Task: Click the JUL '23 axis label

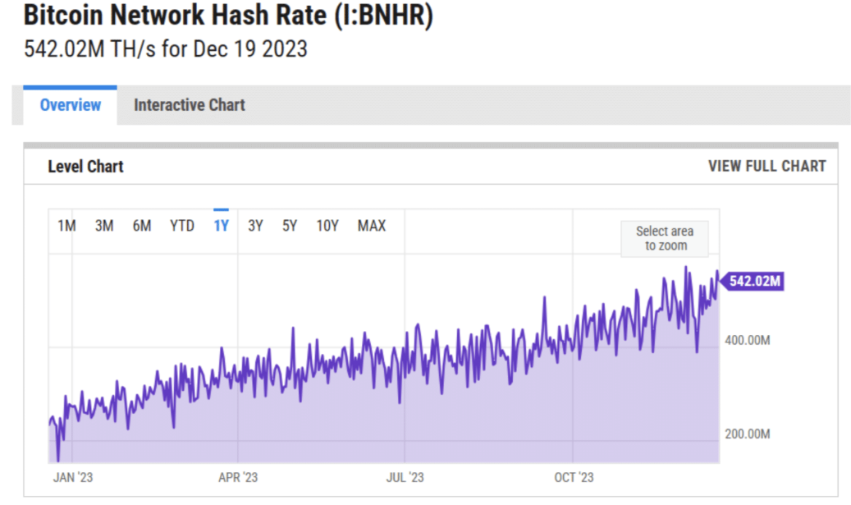Action: pyautogui.click(x=405, y=477)
